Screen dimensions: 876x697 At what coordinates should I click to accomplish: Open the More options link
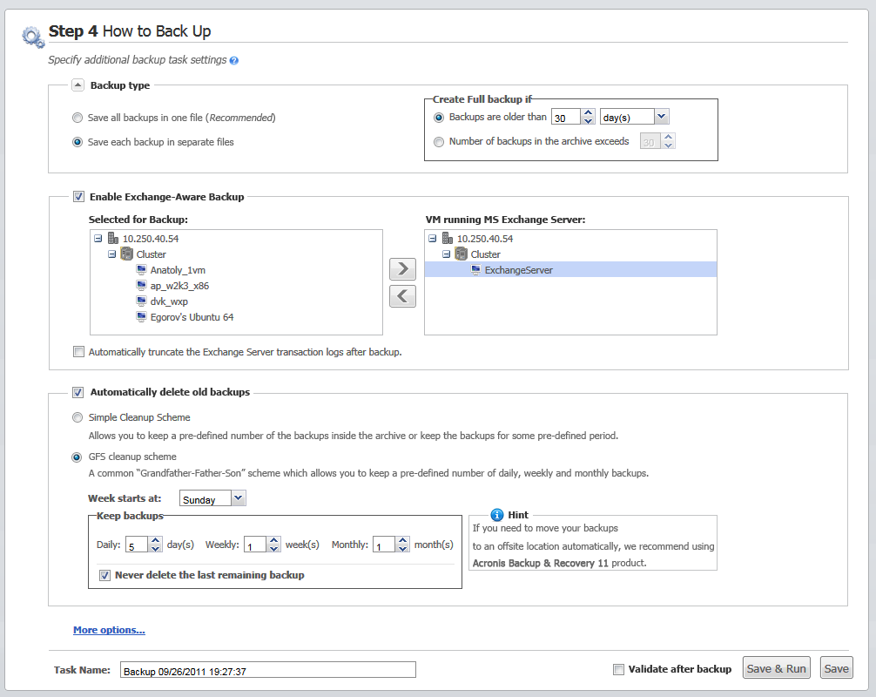109,630
